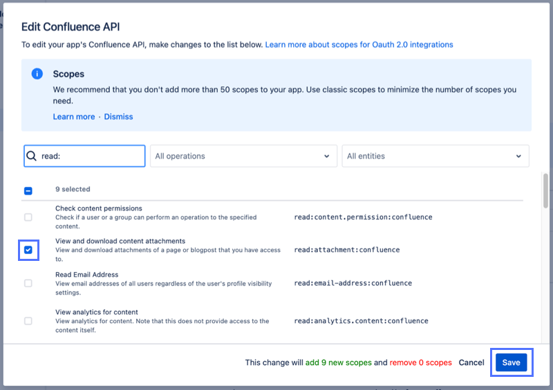Open the All operations dropdown
The image size is (553, 390).
pyautogui.click(x=243, y=156)
